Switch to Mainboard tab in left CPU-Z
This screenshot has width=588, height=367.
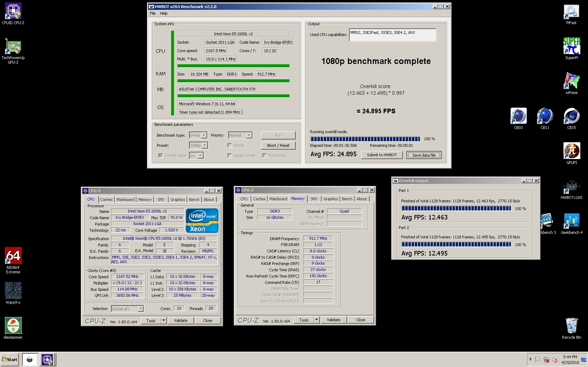(x=125, y=200)
